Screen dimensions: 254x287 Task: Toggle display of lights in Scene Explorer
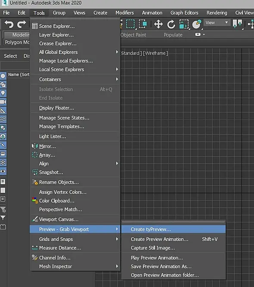[x=3, y=93]
